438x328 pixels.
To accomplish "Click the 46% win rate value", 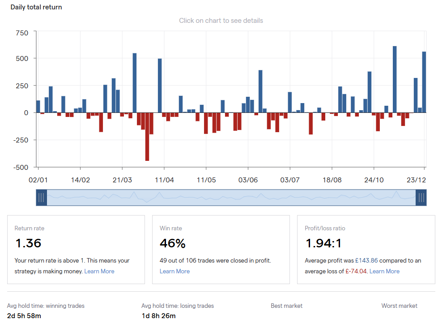I will click(x=173, y=243).
